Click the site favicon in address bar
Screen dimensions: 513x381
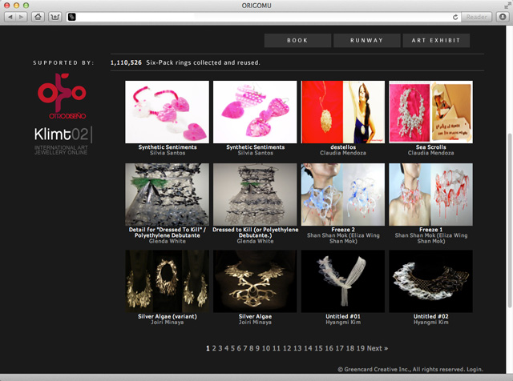[x=72, y=17]
